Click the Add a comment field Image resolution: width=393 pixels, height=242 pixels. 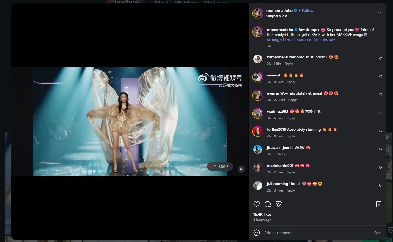click(x=316, y=233)
